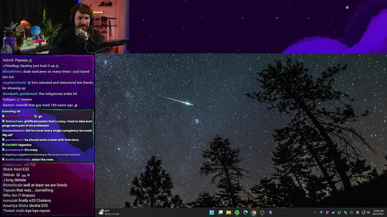Viewport: 387px width, 217px height.
Task: Click the 'WalrusToes' username in chat
Action: tap(14, 121)
